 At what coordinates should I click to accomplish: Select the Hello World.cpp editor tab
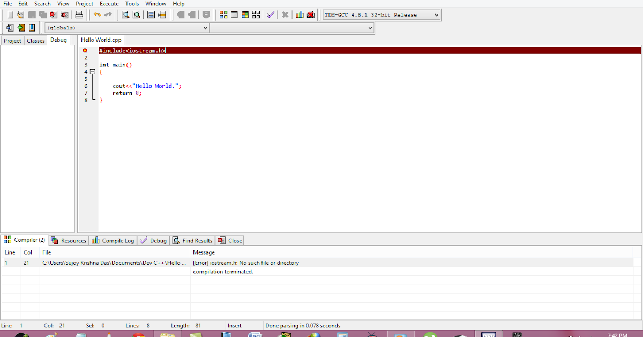pyautogui.click(x=102, y=40)
